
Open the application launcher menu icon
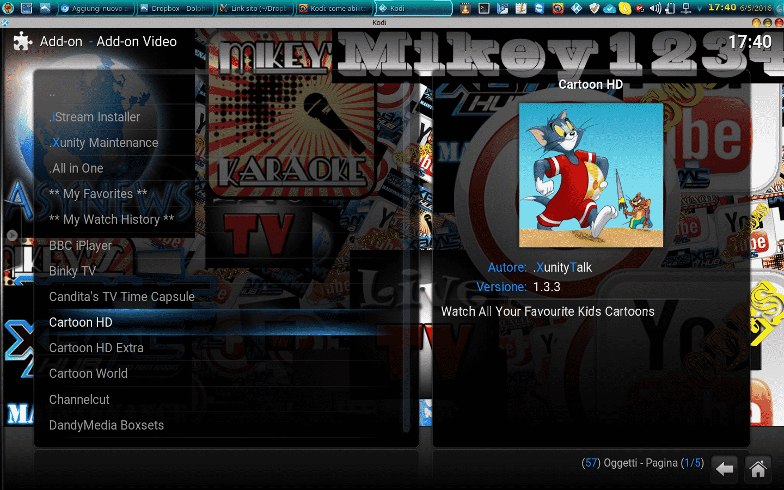click(8, 8)
